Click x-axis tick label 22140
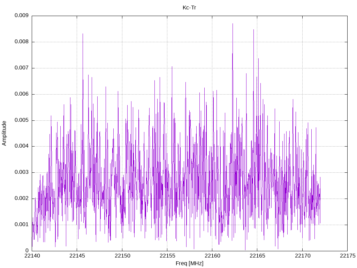 click(32, 256)
